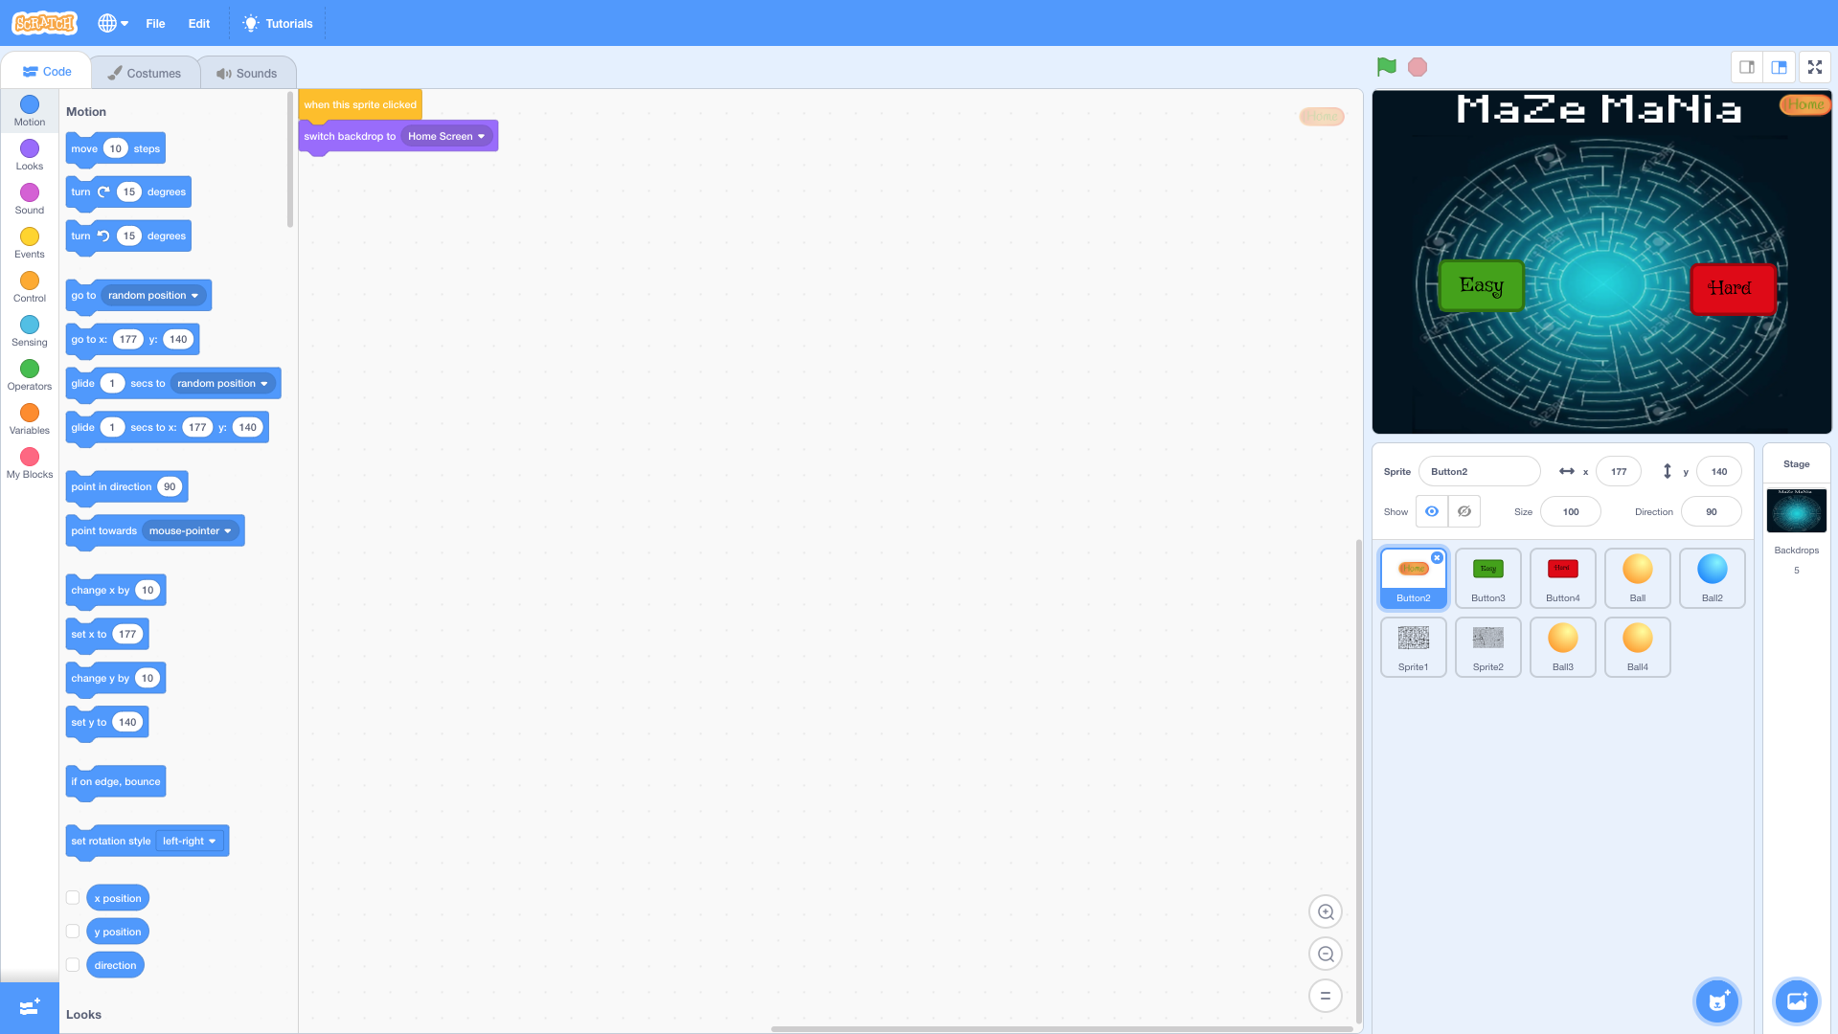1838x1034 pixels.
Task: Run the project with the green flag
Action: (x=1386, y=66)
